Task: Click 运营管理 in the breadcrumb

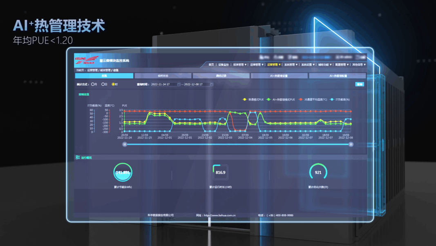Action: pos(92,70)
